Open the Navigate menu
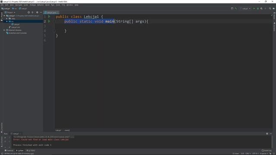276x155 pixels. (19, 5)
